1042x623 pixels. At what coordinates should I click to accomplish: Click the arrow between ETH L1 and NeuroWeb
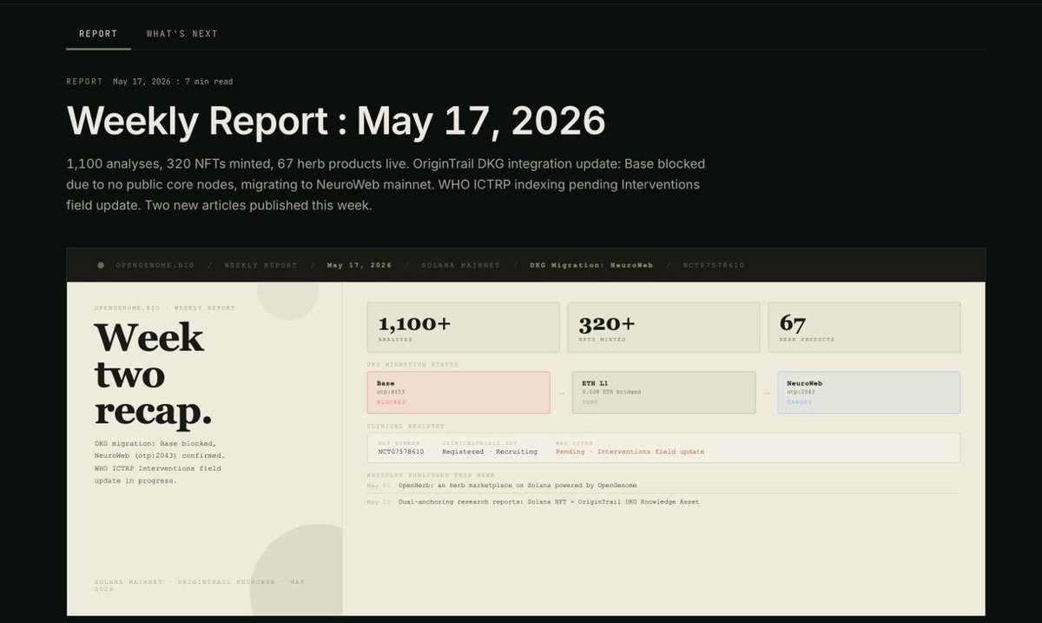pos(766,393)
